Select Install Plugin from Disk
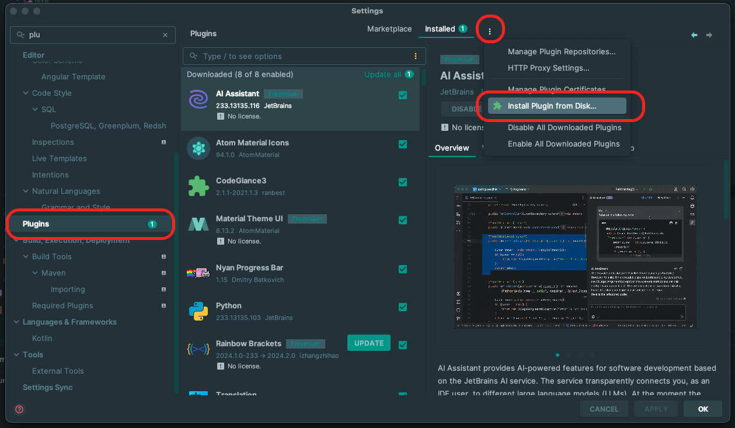The image size is (735, 428). click(x=557, y=106)
